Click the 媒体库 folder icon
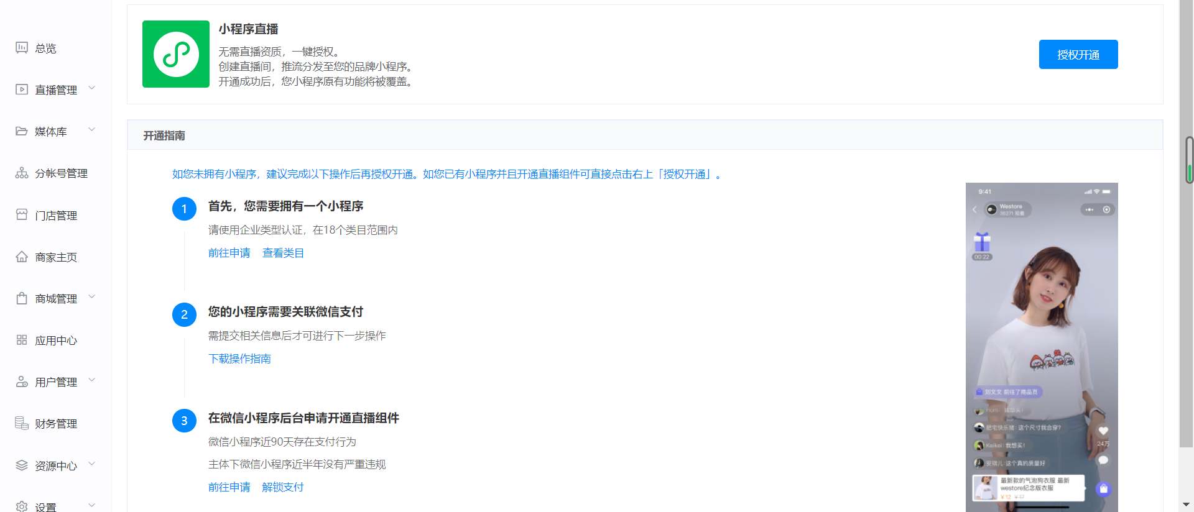 tap(22, 131)
